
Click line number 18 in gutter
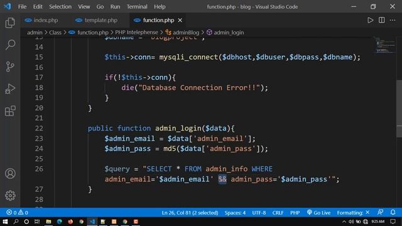(39, 88)
